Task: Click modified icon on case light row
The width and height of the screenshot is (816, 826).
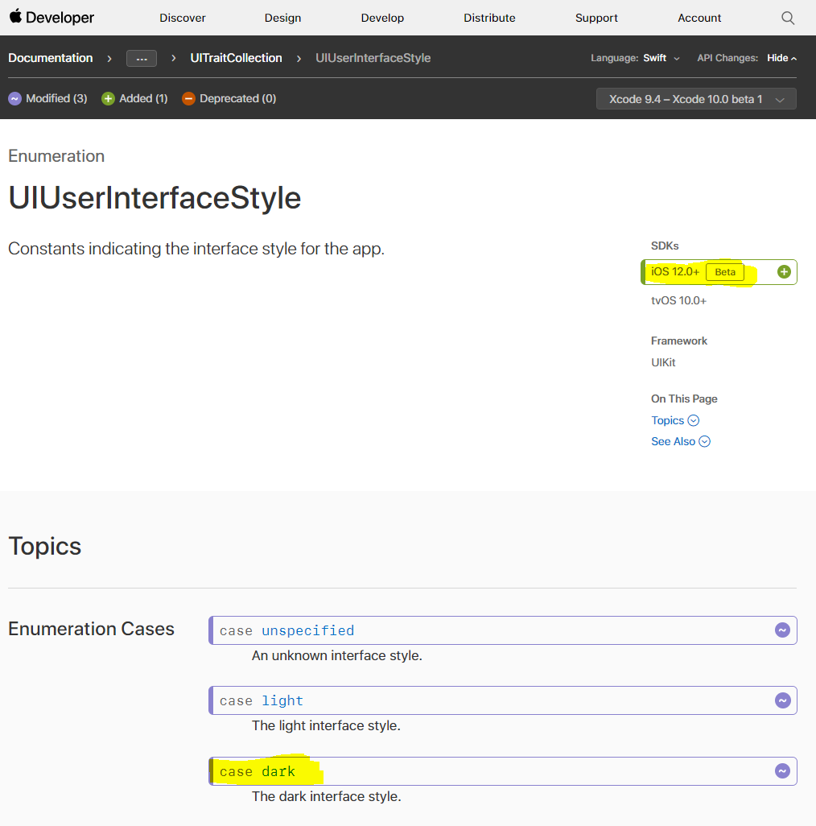Action: 782,700
